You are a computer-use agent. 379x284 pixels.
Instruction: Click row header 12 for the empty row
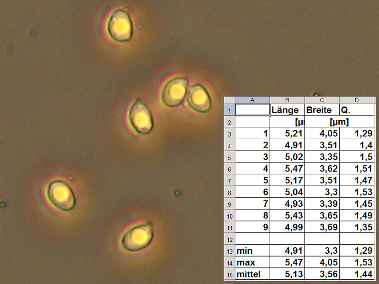point(229,239)
